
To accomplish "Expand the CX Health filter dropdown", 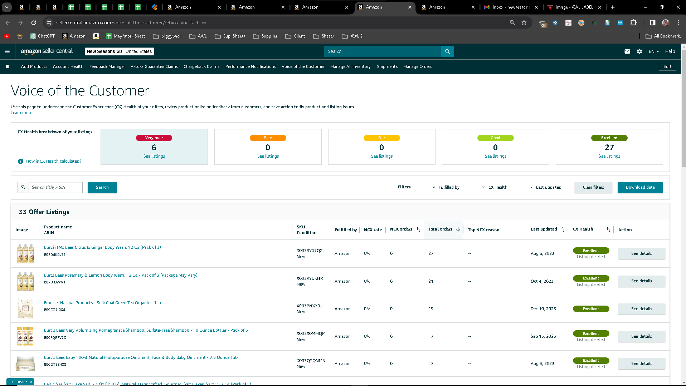I will [x=495, y=187].
